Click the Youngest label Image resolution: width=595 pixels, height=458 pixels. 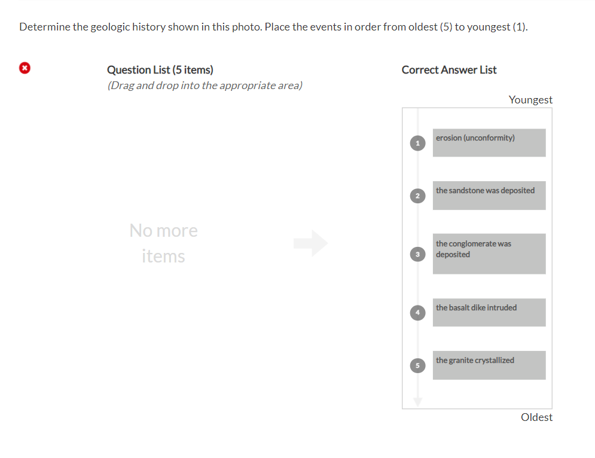point(530,100)
